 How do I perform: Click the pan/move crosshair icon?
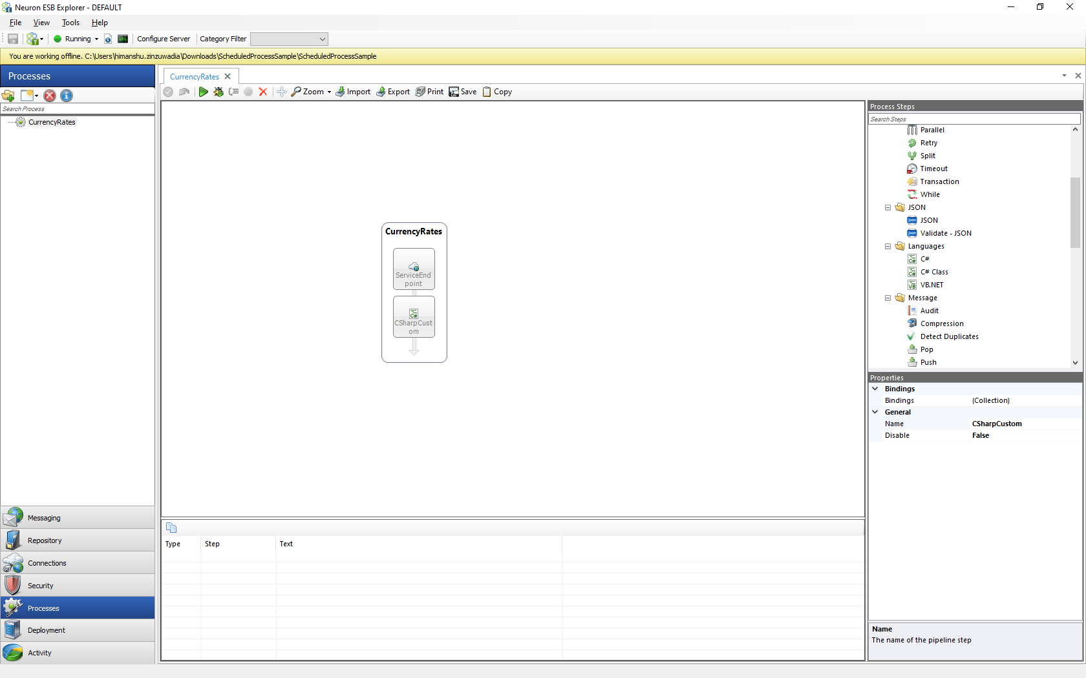tap(282, 92)
